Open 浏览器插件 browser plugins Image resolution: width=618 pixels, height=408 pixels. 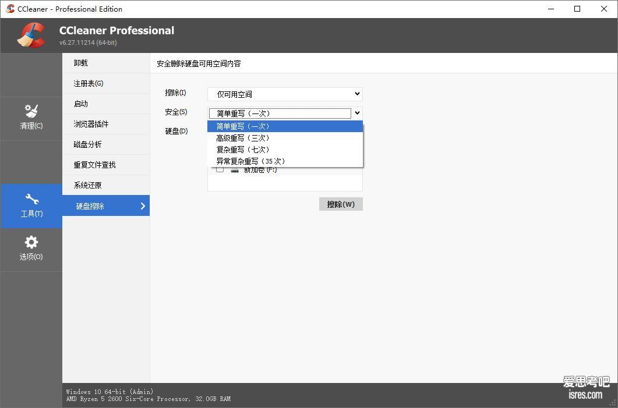106,124
